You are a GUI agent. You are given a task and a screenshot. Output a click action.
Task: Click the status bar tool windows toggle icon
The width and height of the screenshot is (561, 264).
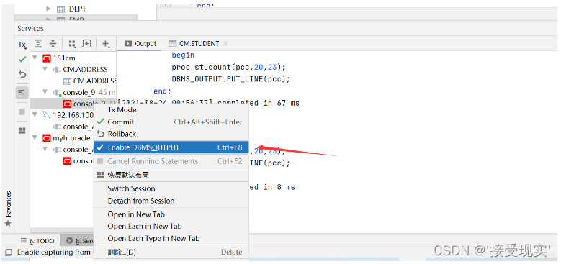click(8, 252)
